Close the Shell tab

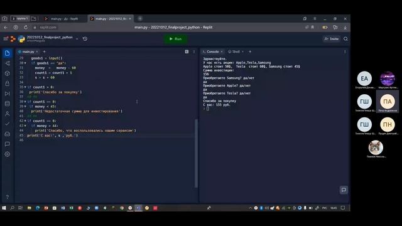tap(242, 51)
